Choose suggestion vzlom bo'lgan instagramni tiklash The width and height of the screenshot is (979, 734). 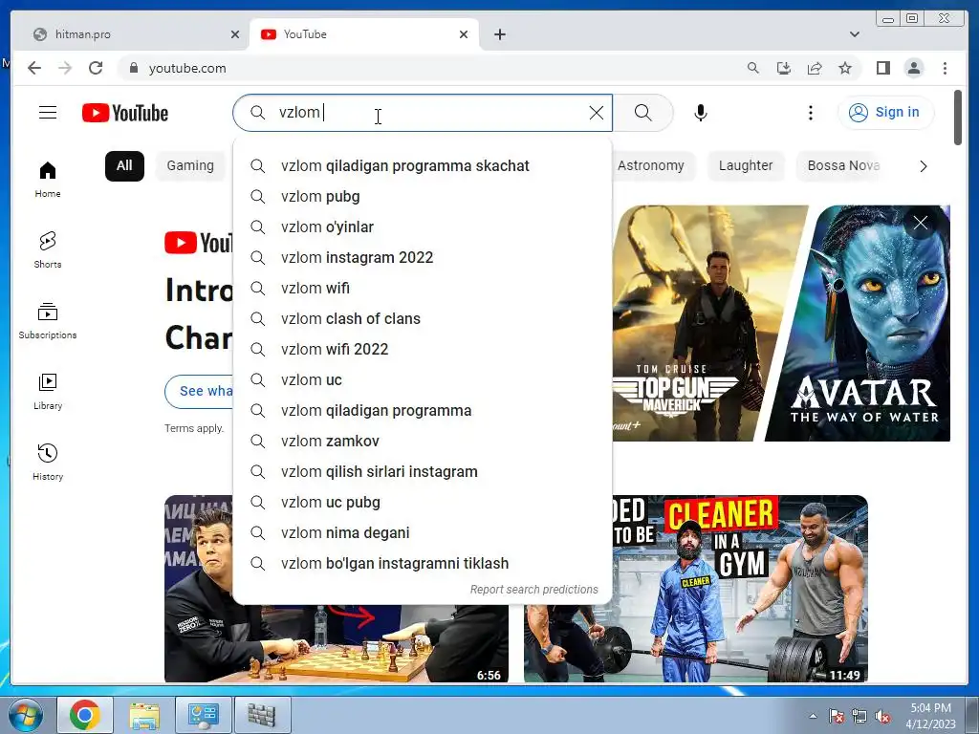pyautogui.click(x=423, y=563)
